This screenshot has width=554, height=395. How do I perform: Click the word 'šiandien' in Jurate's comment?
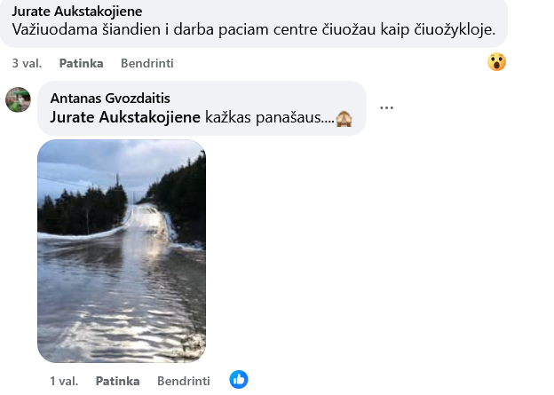131,29
